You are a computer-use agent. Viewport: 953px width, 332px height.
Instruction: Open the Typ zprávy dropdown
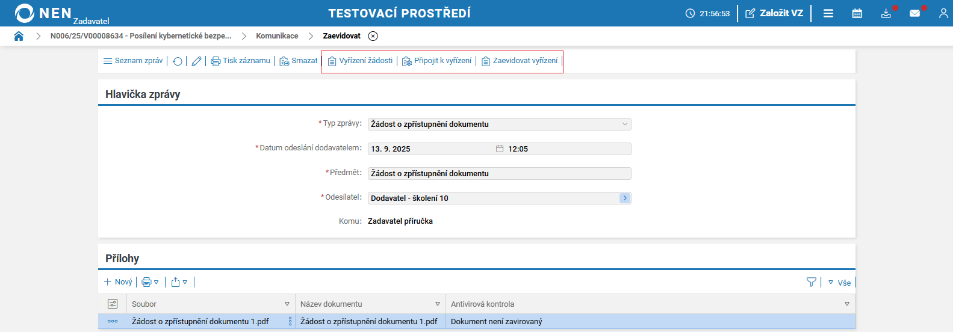500,124
